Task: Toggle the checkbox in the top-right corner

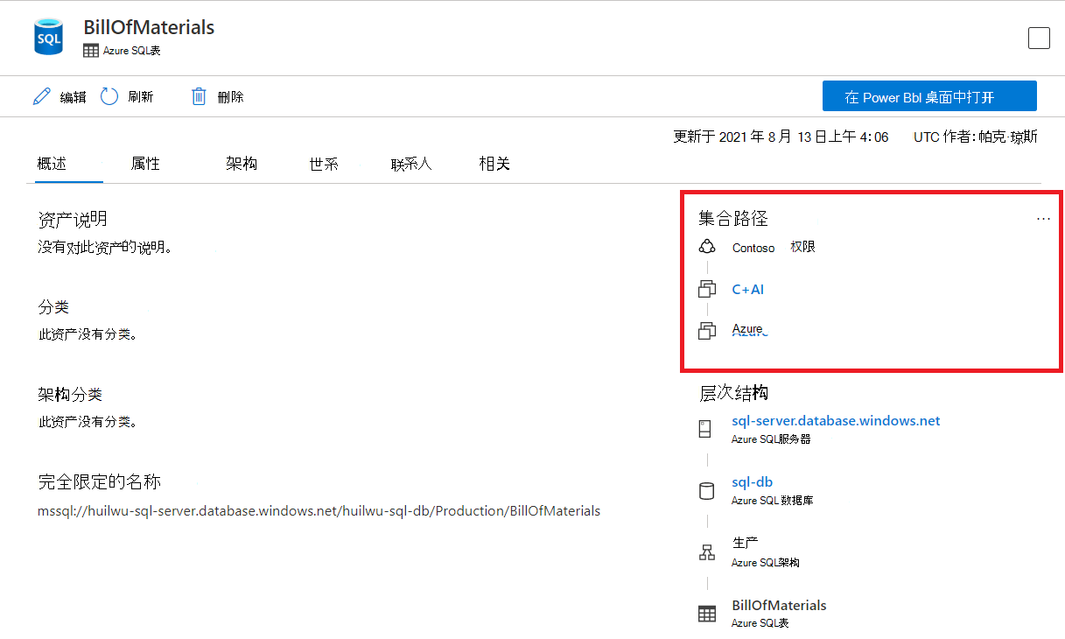Action: (x=1038, y=38)
